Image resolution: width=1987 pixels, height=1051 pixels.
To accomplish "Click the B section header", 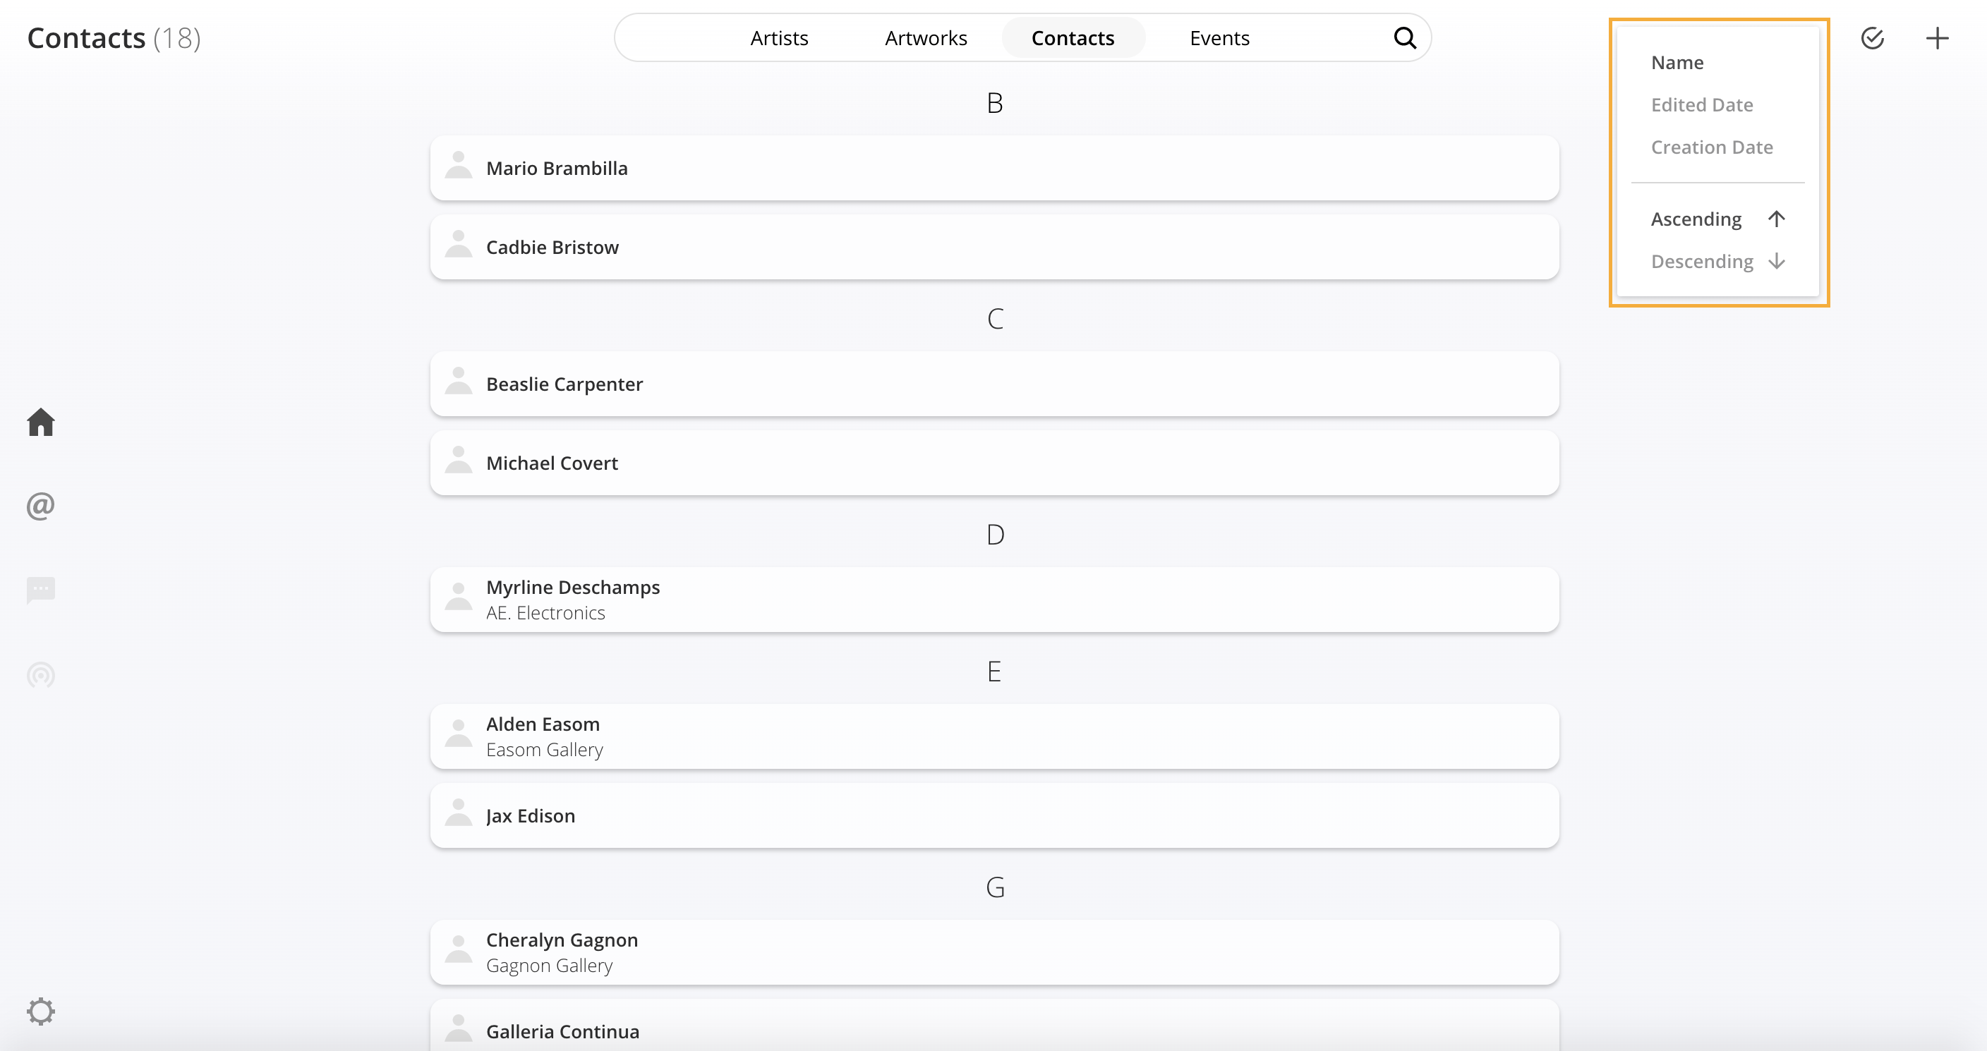I will (994, 103).
